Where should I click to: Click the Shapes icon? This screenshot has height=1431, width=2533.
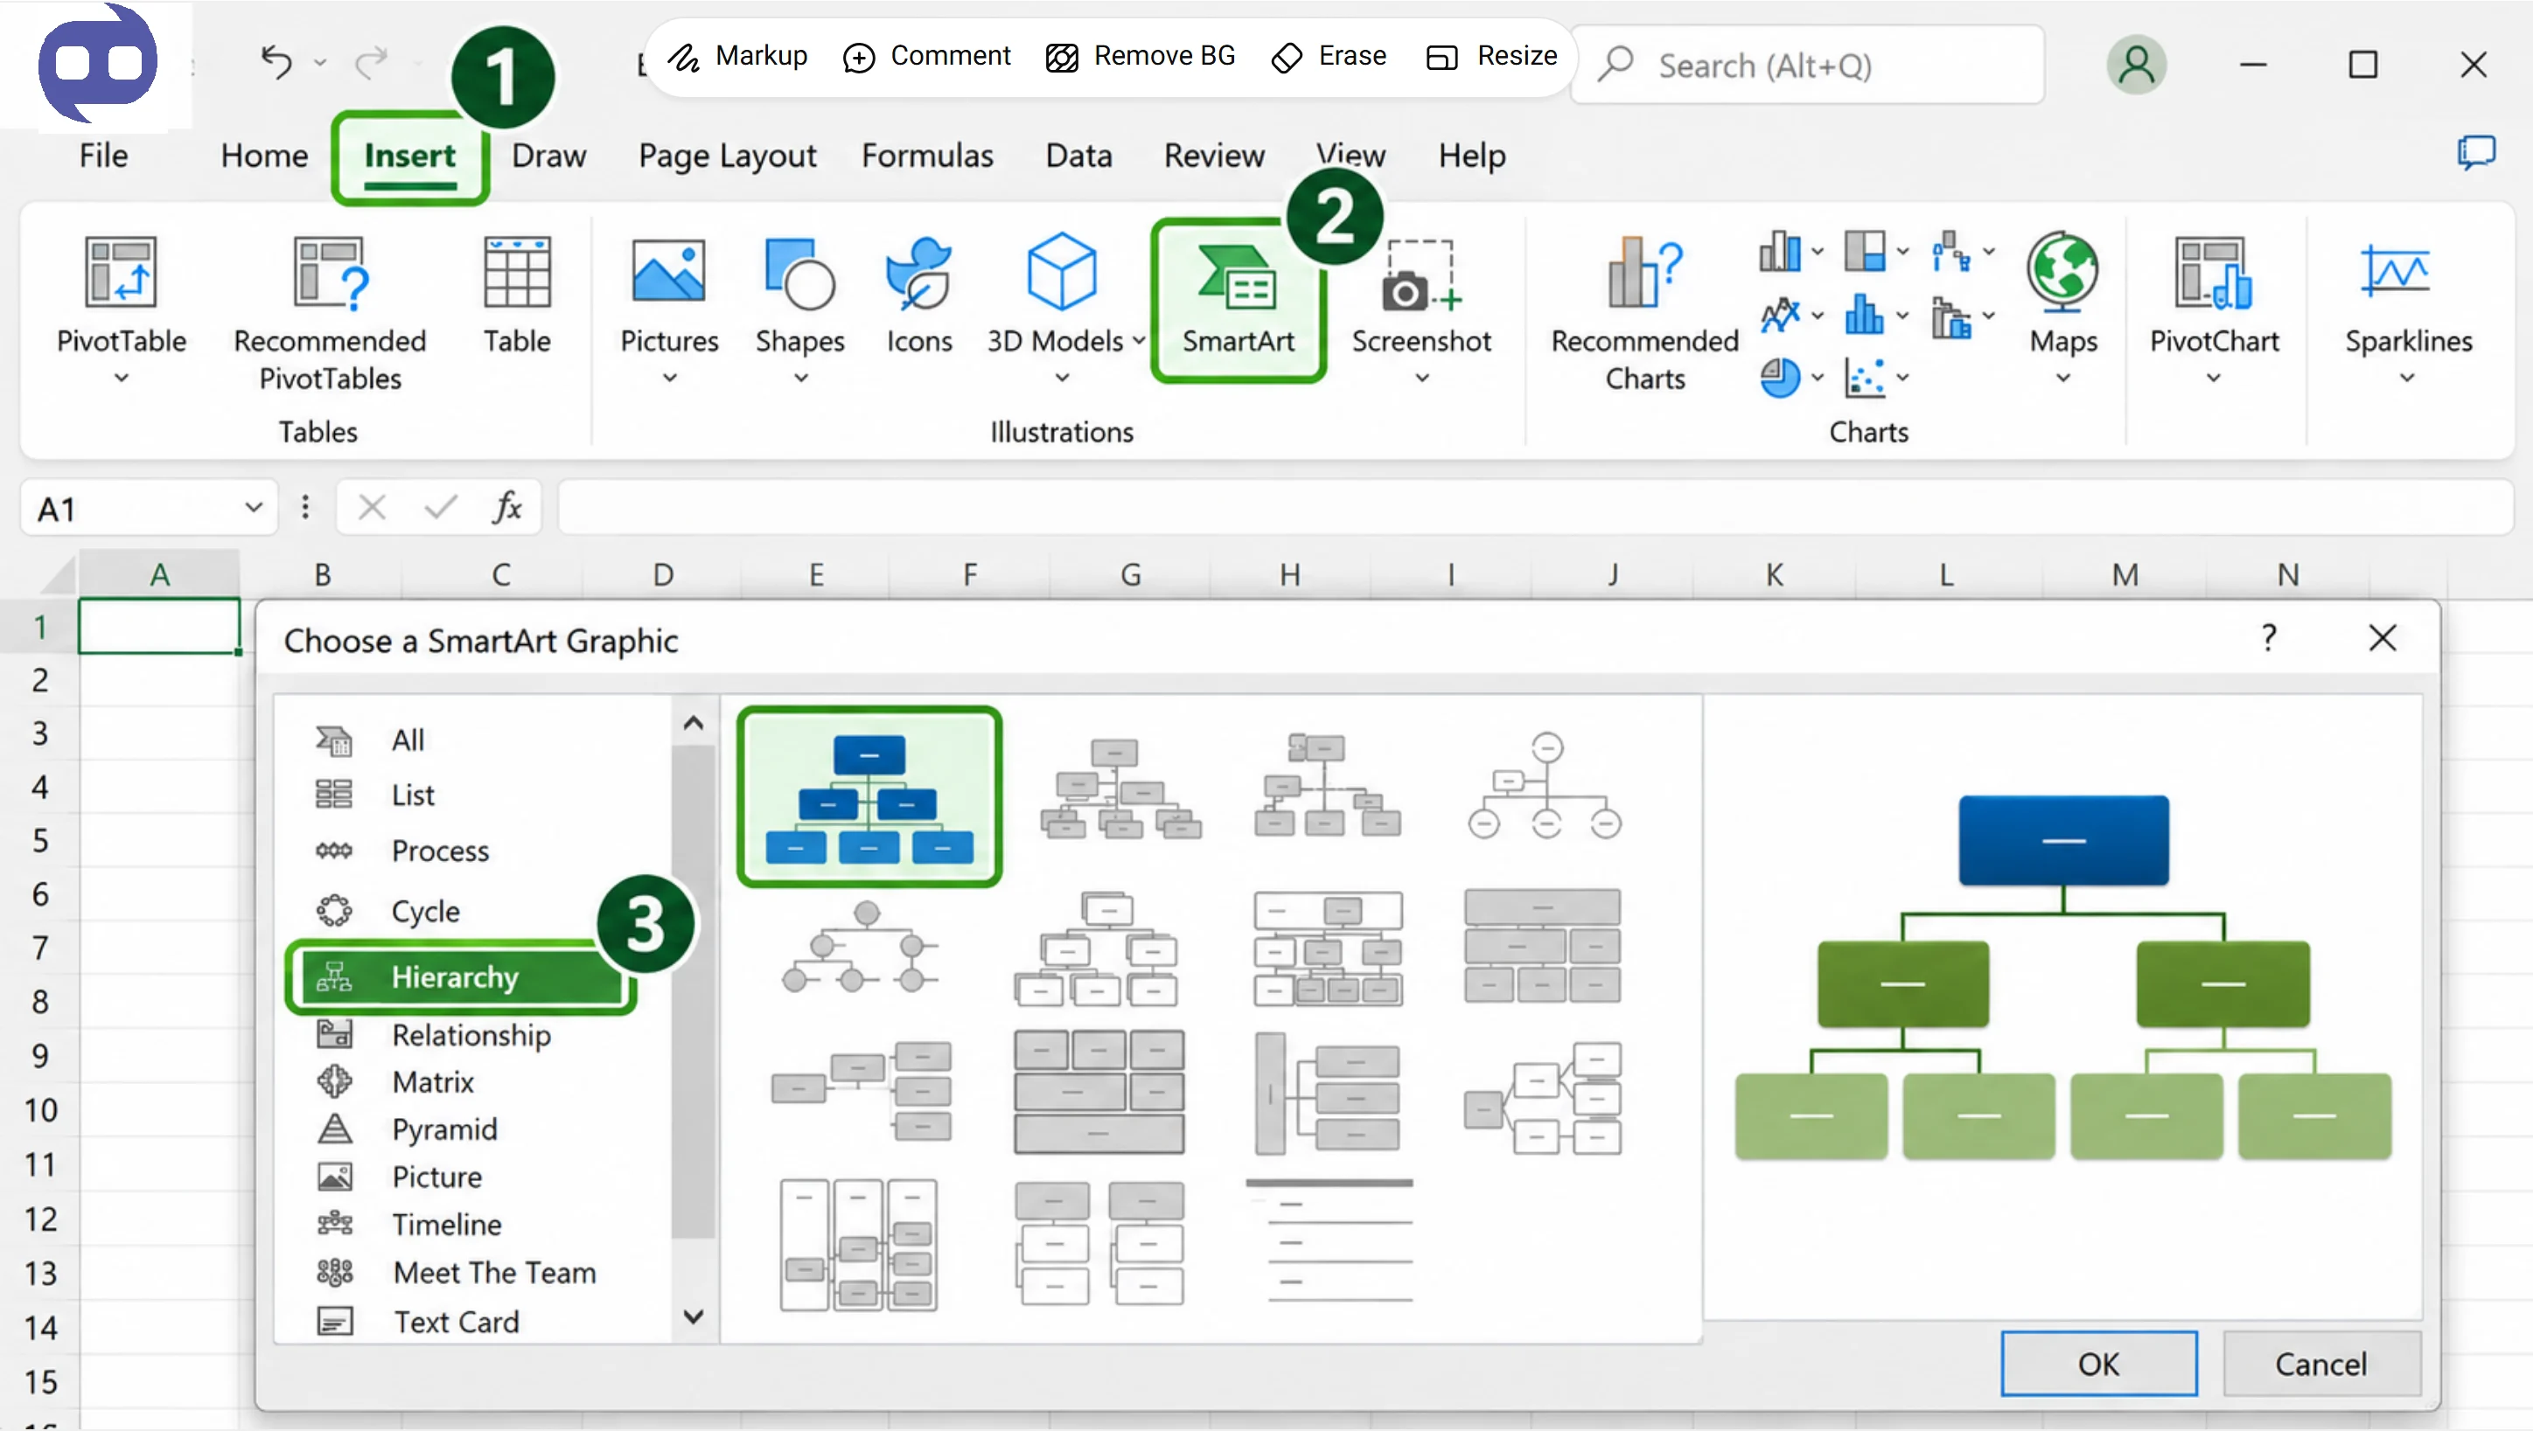pyautogui.click(x=799, y=307)
